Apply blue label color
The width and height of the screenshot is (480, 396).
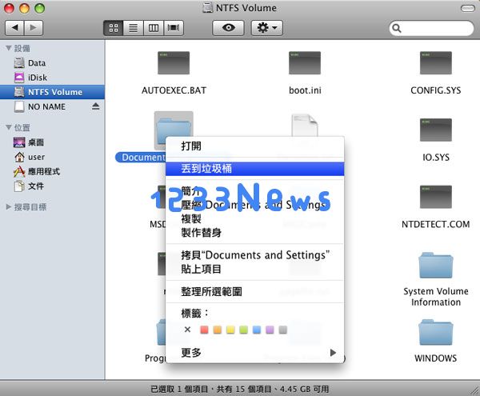pyautogui.click(x=257, y=330)
